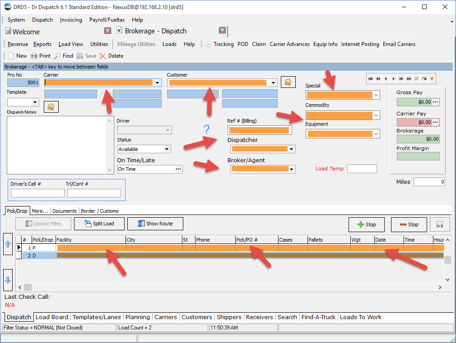The image size is (456, 343).
Task: Expand the Equipment dropdown
Action: click(376, 133)
